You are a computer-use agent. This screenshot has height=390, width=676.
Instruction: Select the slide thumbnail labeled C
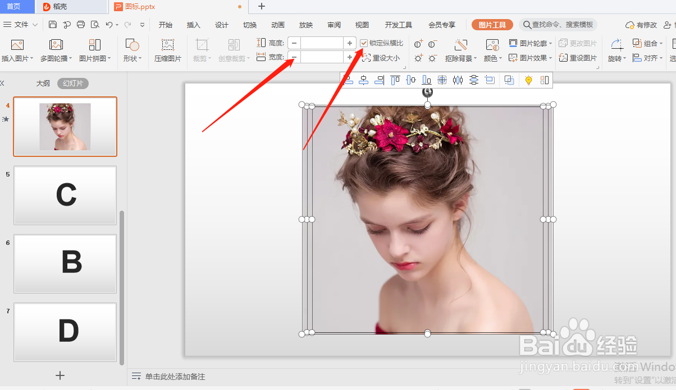pyautogui.click(x=65, y=195)
